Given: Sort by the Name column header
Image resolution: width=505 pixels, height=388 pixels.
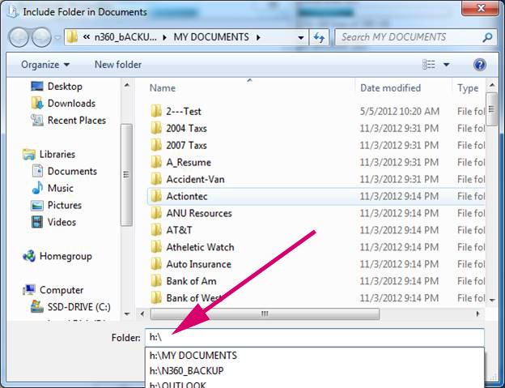Looking at the screenshot, I should [x=163, y=87].
